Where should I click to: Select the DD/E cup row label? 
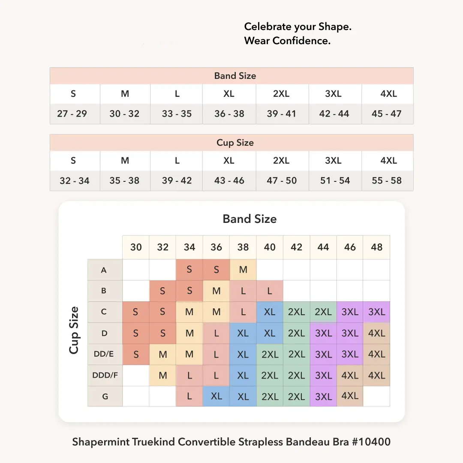pos(104,354)
